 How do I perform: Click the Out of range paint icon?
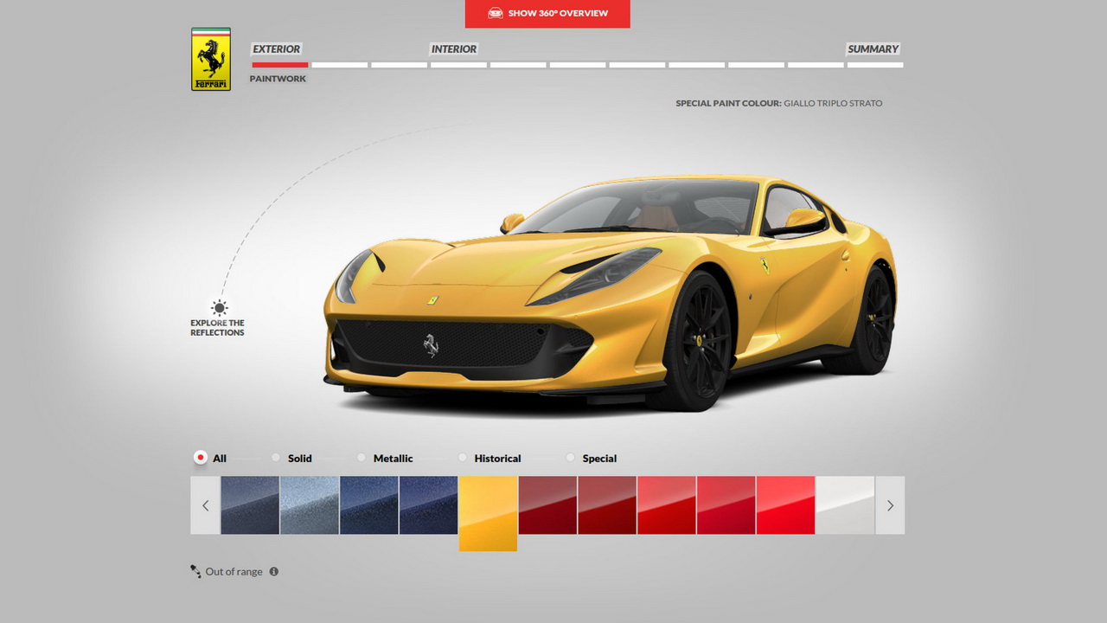pos(196,571)
